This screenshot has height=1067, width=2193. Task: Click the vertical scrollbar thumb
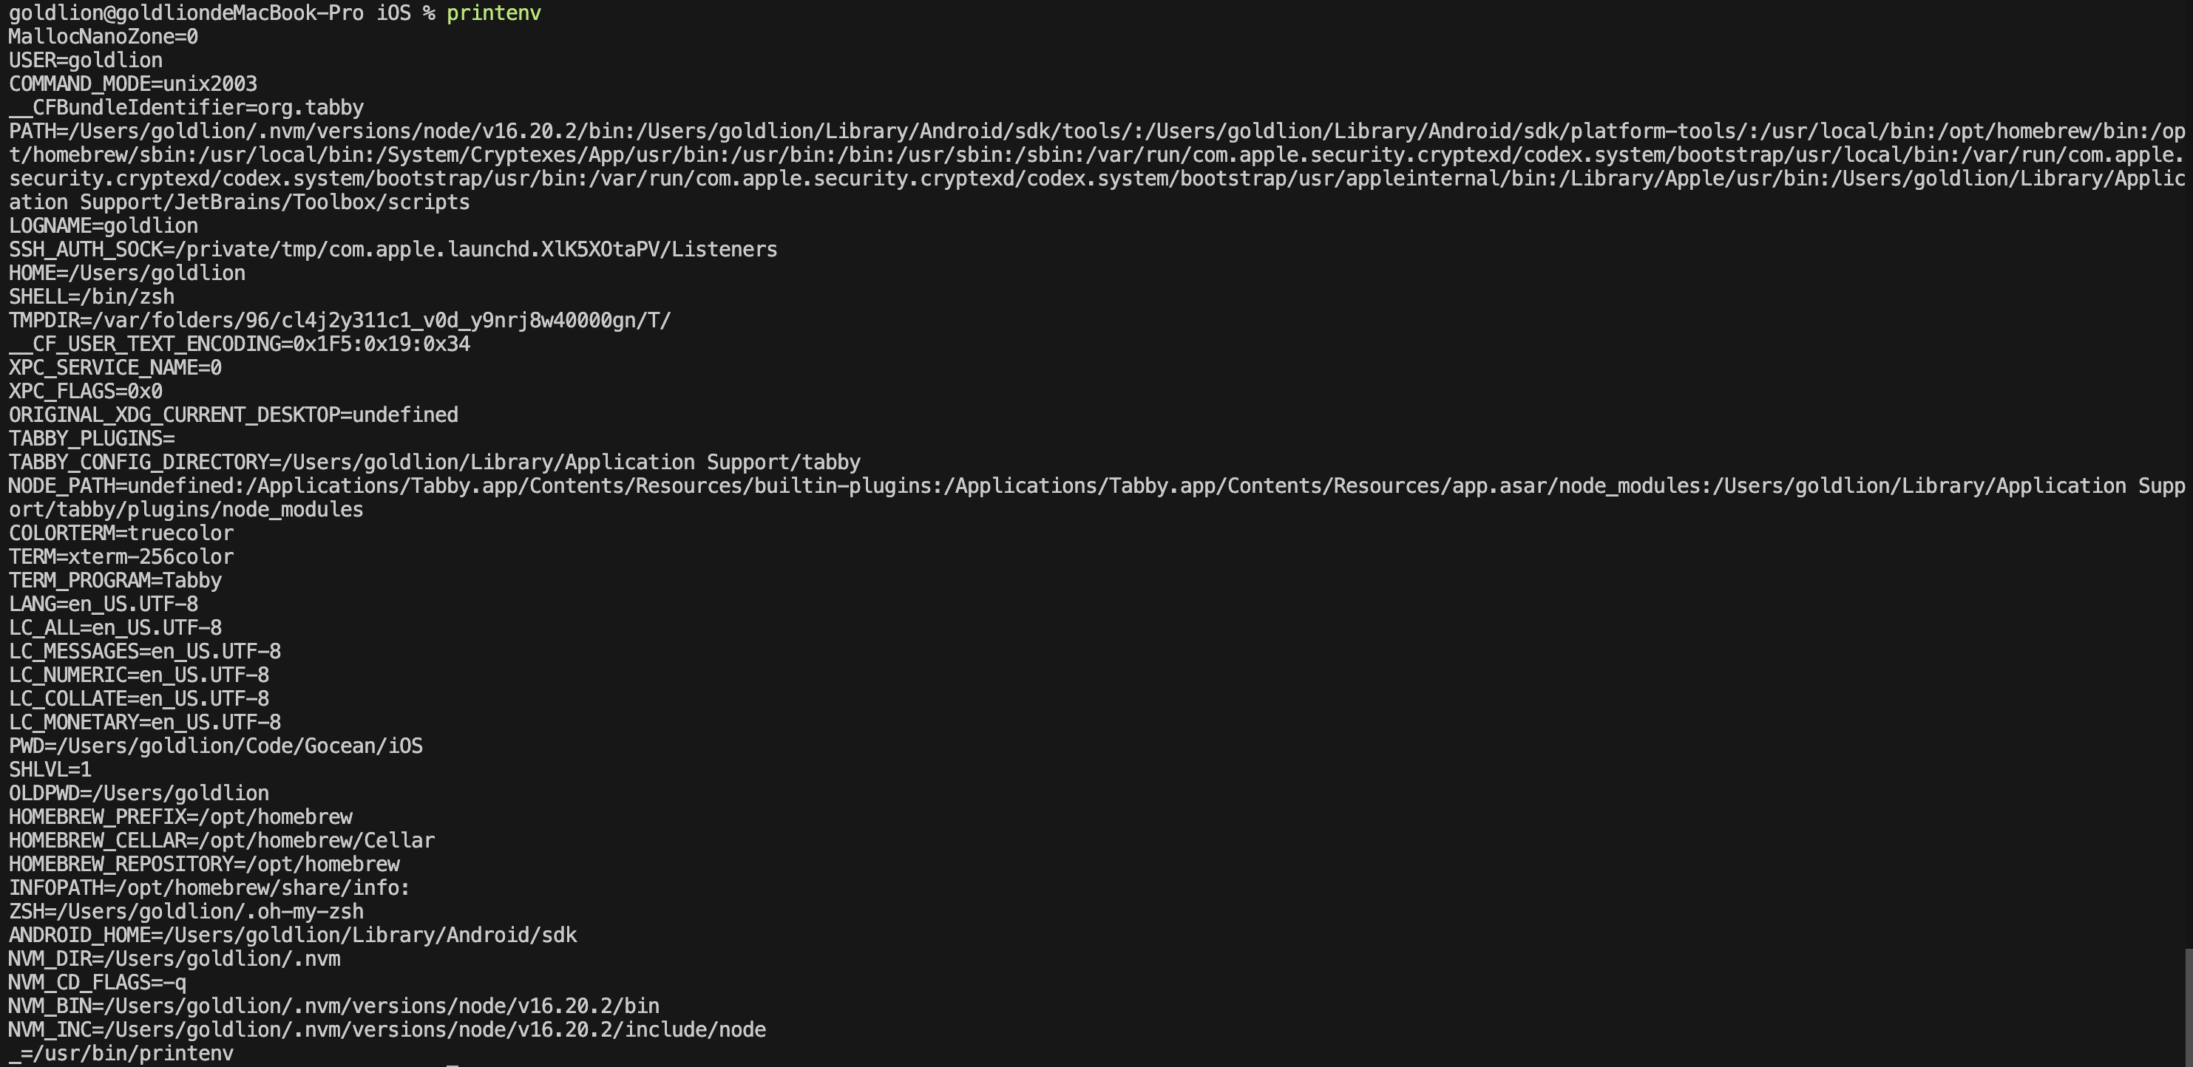pos(2189,1007)
